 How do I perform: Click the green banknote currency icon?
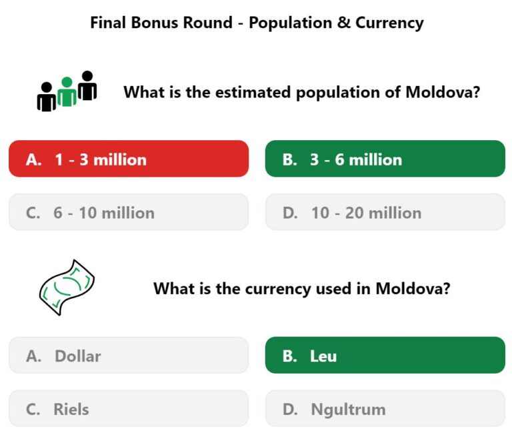(x=67, y=288)
